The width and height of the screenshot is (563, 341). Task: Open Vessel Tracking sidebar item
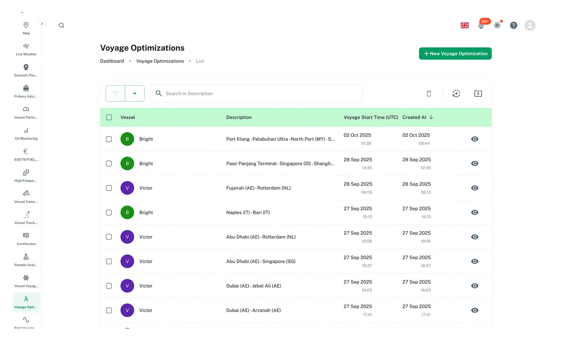coord(26,218)
